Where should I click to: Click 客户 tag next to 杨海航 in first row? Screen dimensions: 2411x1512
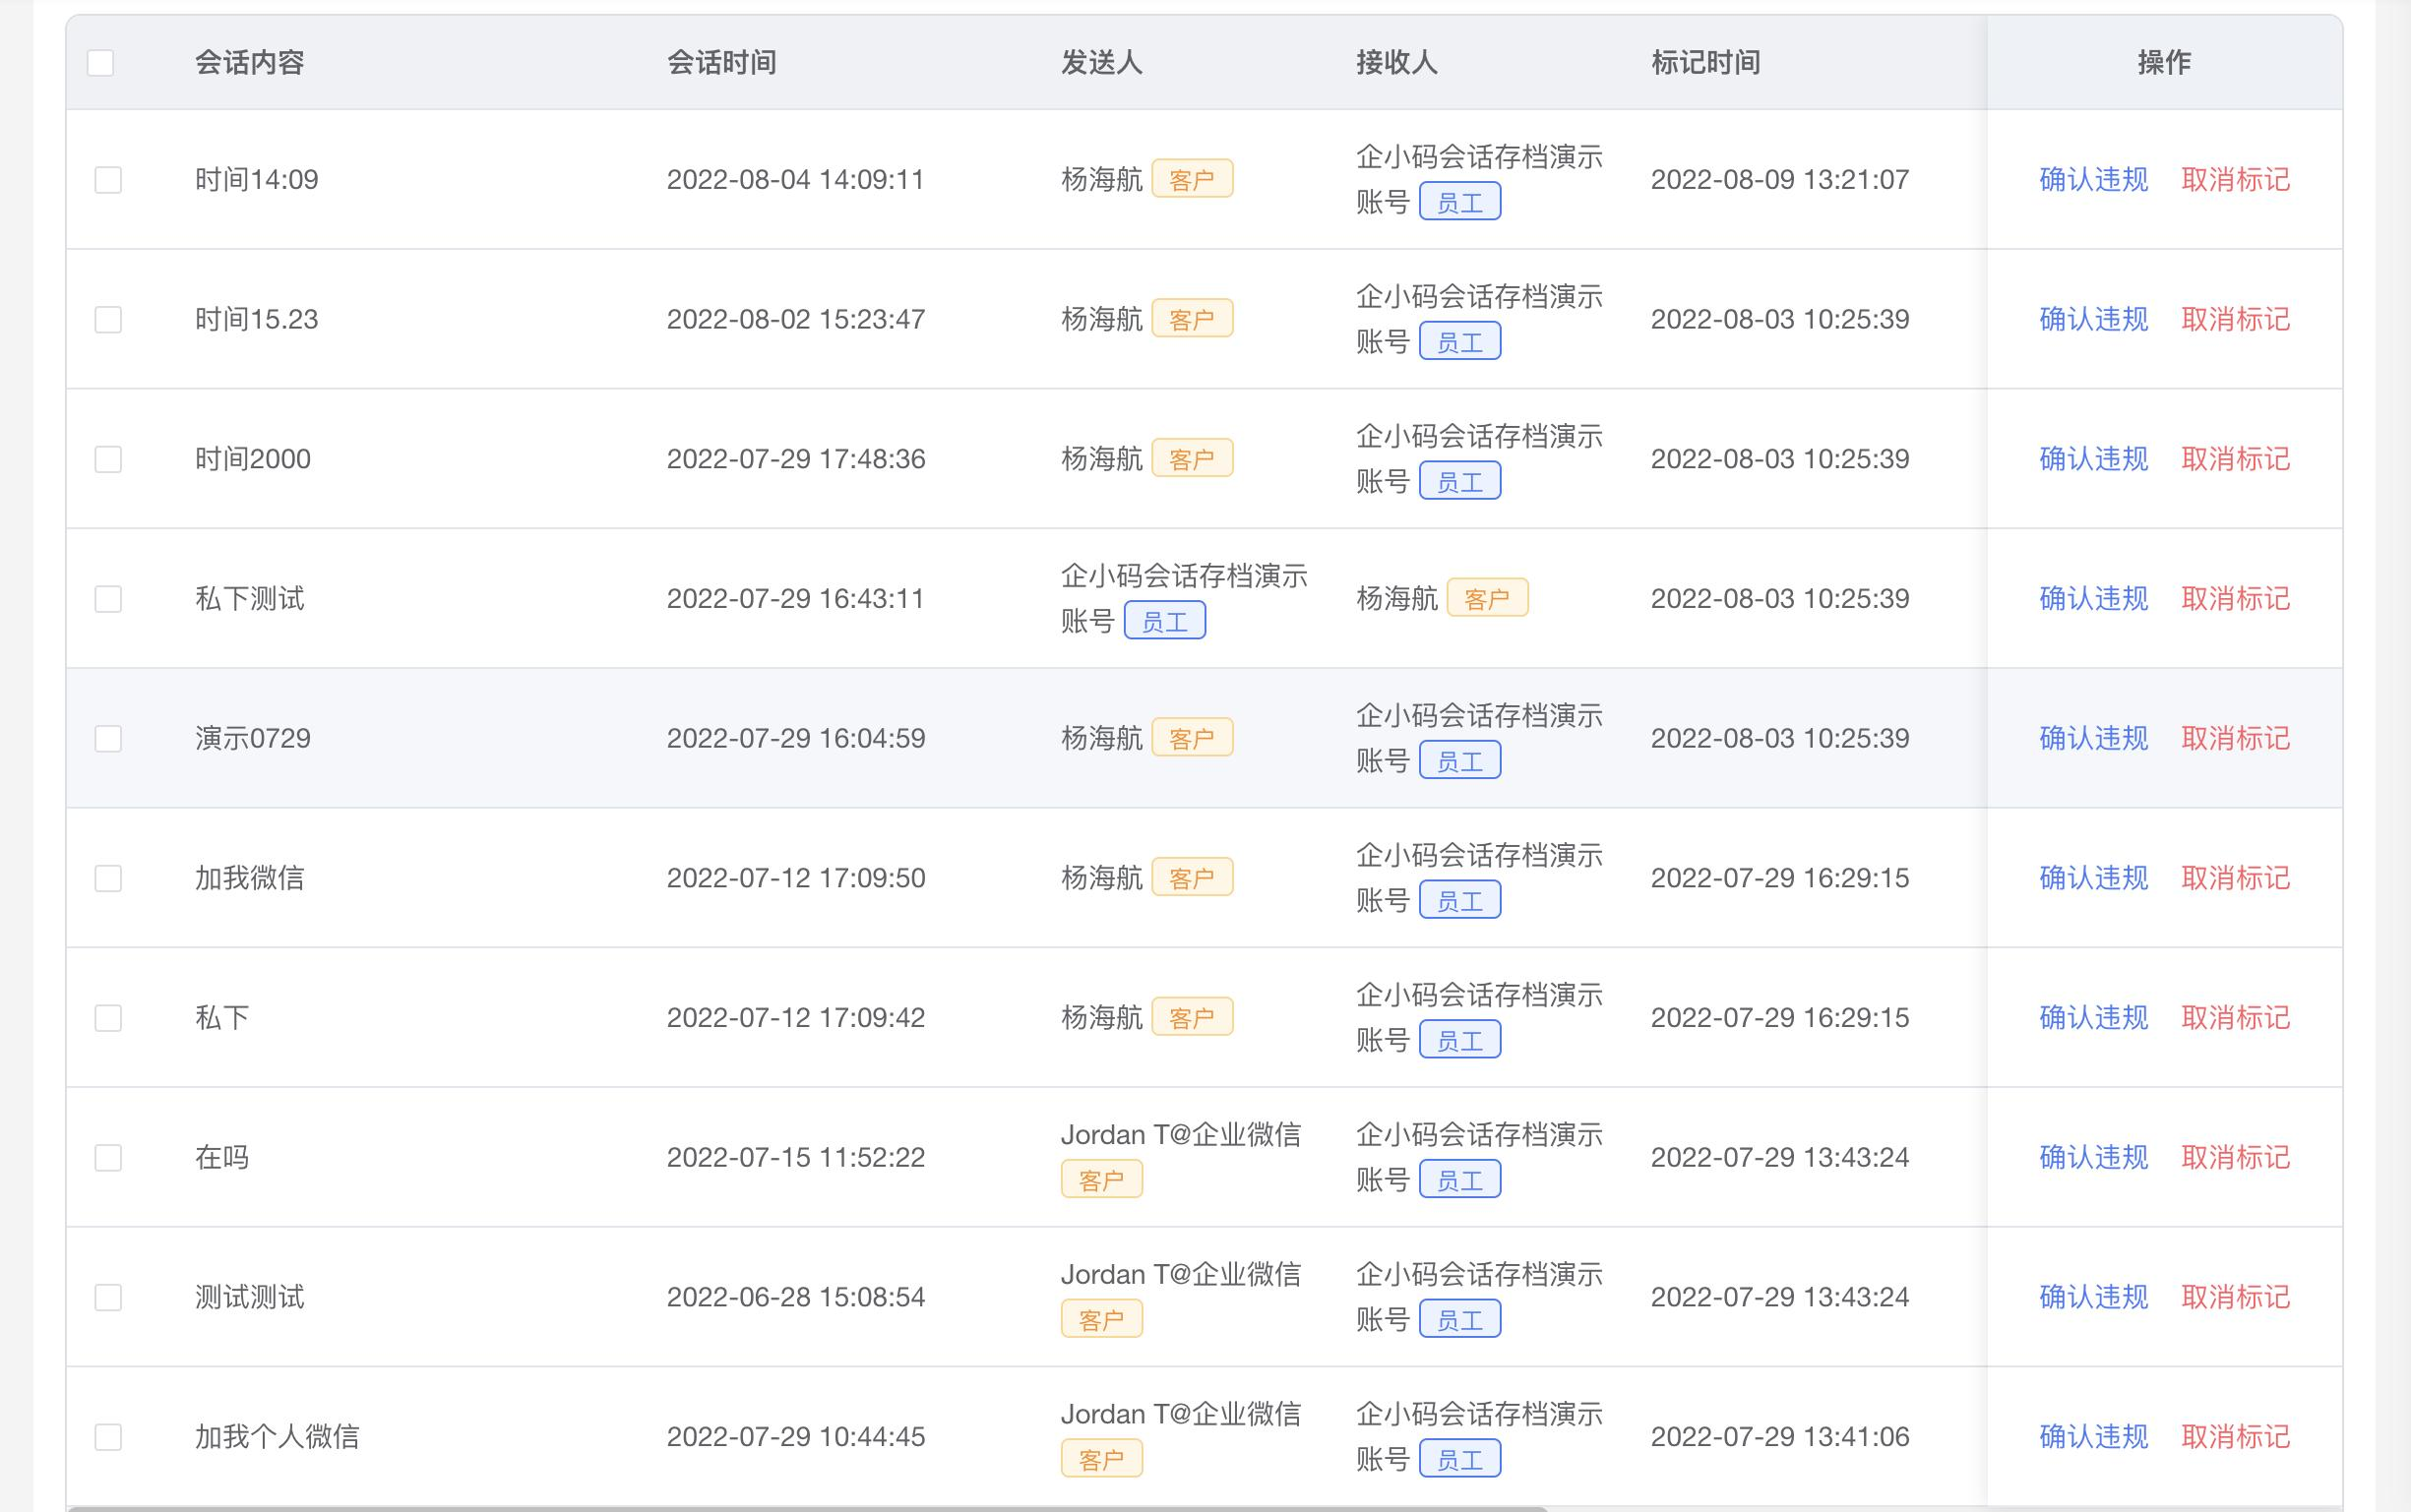click(1192, 180)
